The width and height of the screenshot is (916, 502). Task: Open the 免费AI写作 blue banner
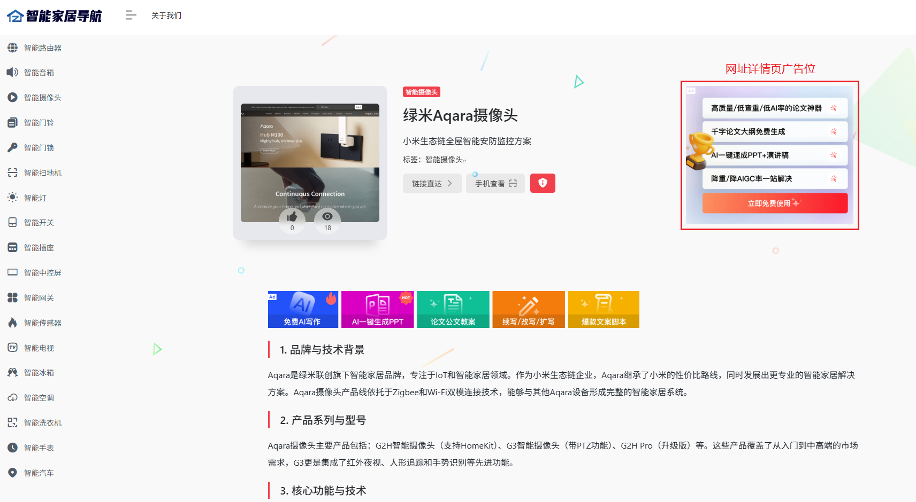coord(303,309)
